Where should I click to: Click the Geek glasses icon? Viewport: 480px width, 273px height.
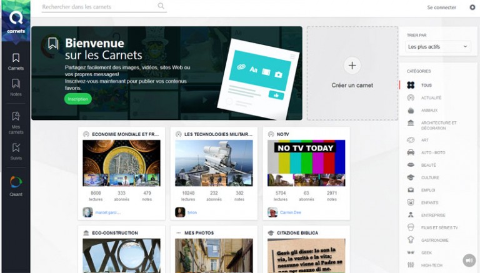(x=411, y=252)
